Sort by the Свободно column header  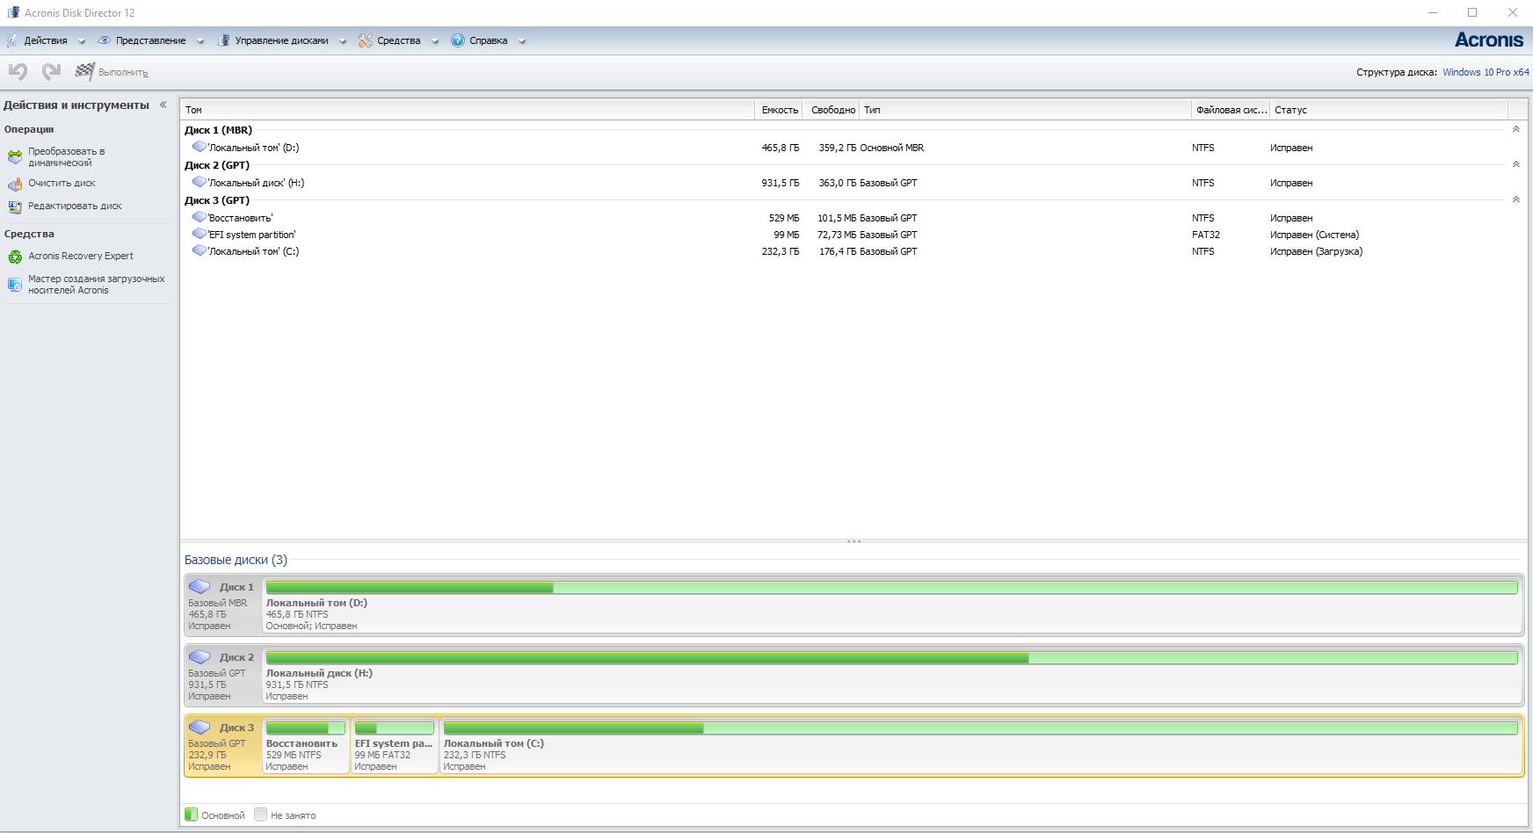click(x=832, y=110)
